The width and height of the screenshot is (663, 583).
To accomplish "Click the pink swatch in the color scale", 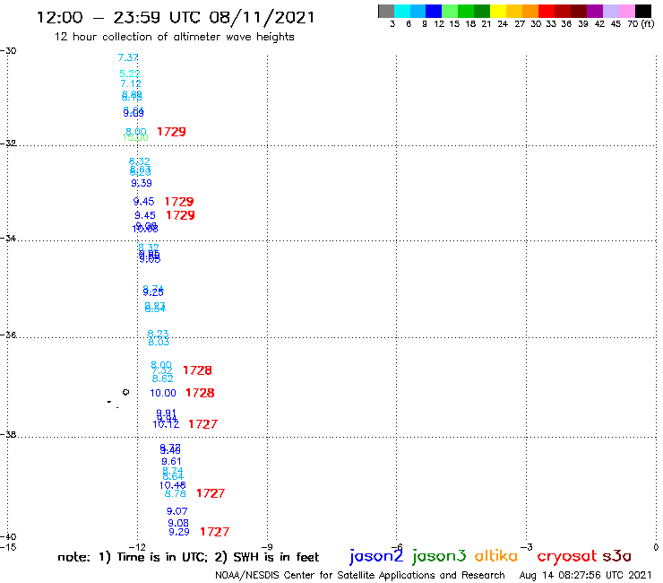I will [627, 11].
